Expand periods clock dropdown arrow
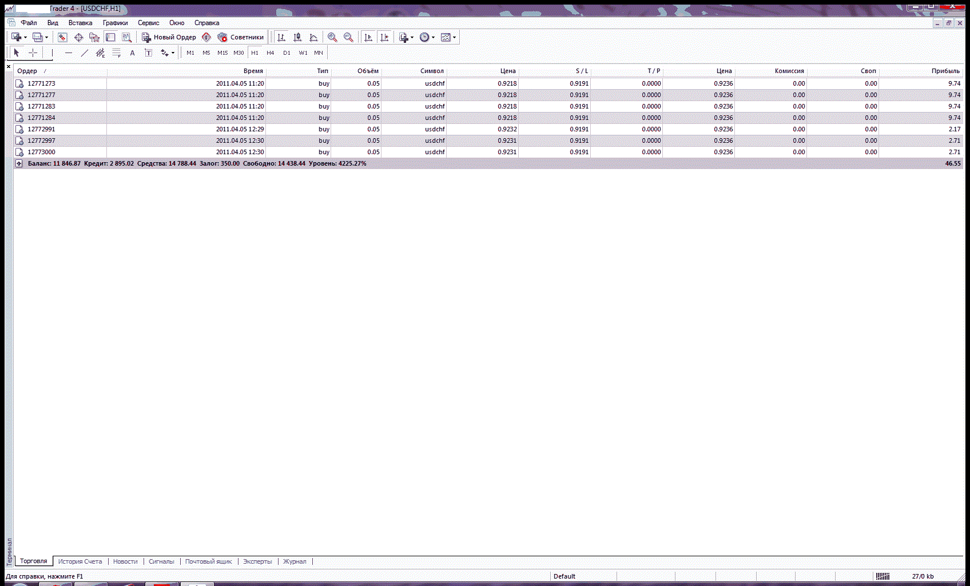This screenshot has width=970, height=586. [433, 38]
